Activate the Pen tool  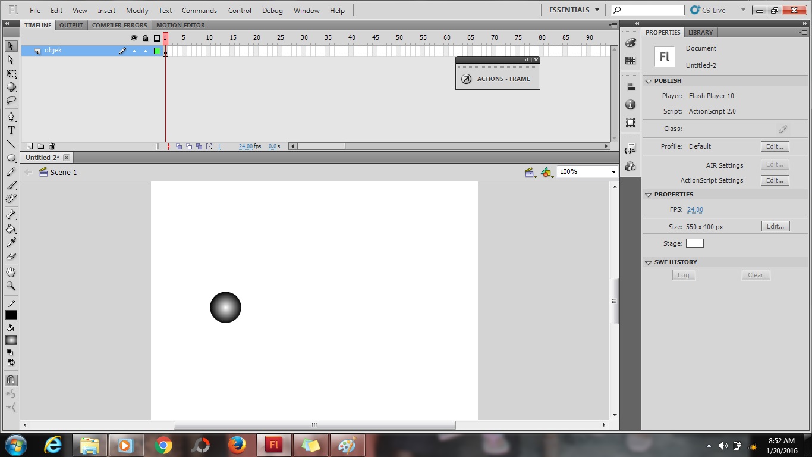click(x=11, y=116)
